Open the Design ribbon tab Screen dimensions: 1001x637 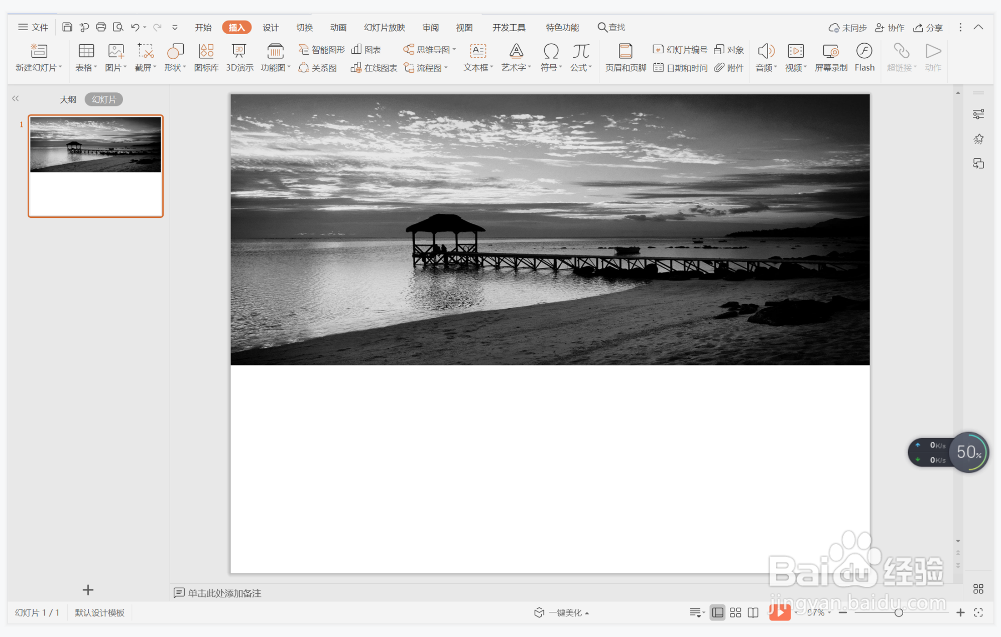[271, 28]
